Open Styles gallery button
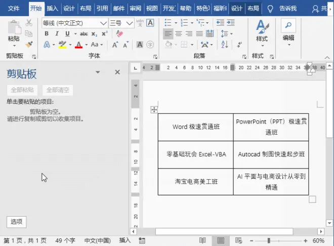The image size is (334, 246). click(x=262, y=33)
